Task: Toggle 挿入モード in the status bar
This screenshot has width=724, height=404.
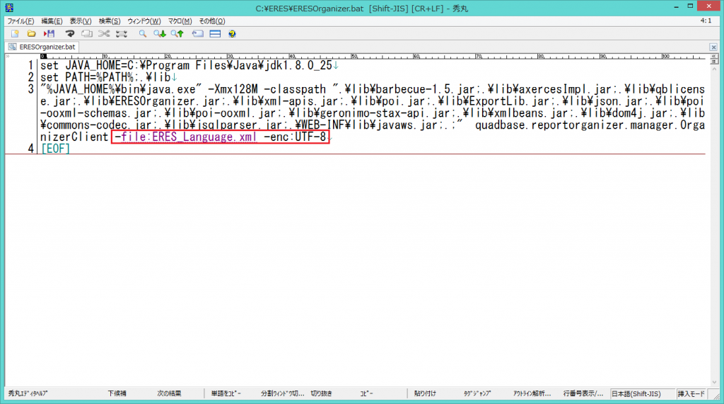Action: tap(691, 393)
